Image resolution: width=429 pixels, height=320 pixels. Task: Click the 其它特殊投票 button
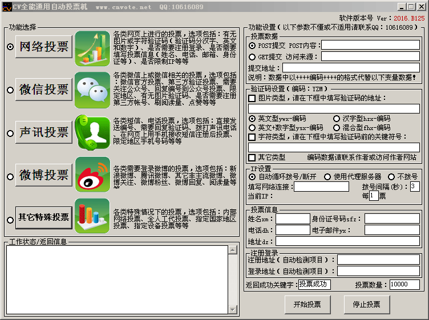tap(44, 217)
